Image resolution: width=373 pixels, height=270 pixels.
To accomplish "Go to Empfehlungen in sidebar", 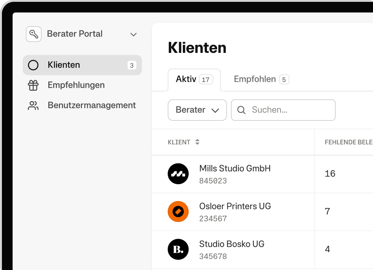I will [x=76, y=85].
